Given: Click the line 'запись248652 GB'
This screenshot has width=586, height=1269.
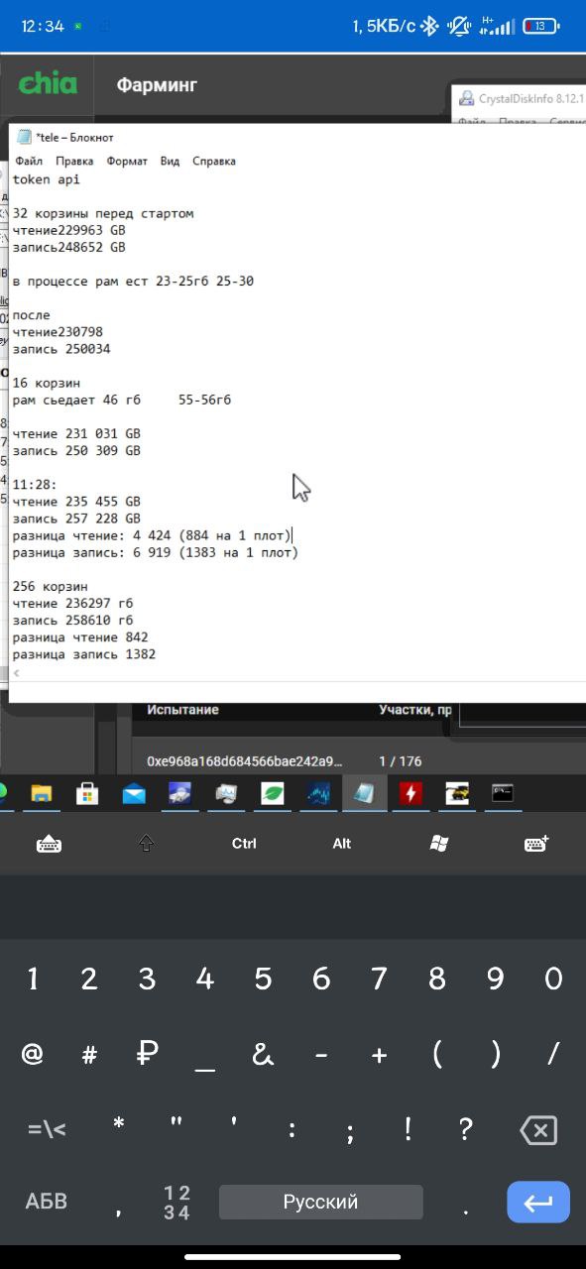Looking at the screenshot, I should click(x=68, y=248).
